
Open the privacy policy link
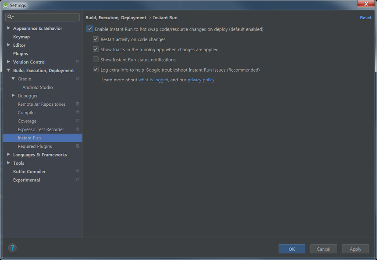coord(201,80)
